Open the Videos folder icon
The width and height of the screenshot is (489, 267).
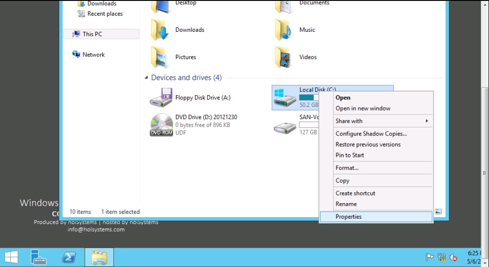point(284,57)
